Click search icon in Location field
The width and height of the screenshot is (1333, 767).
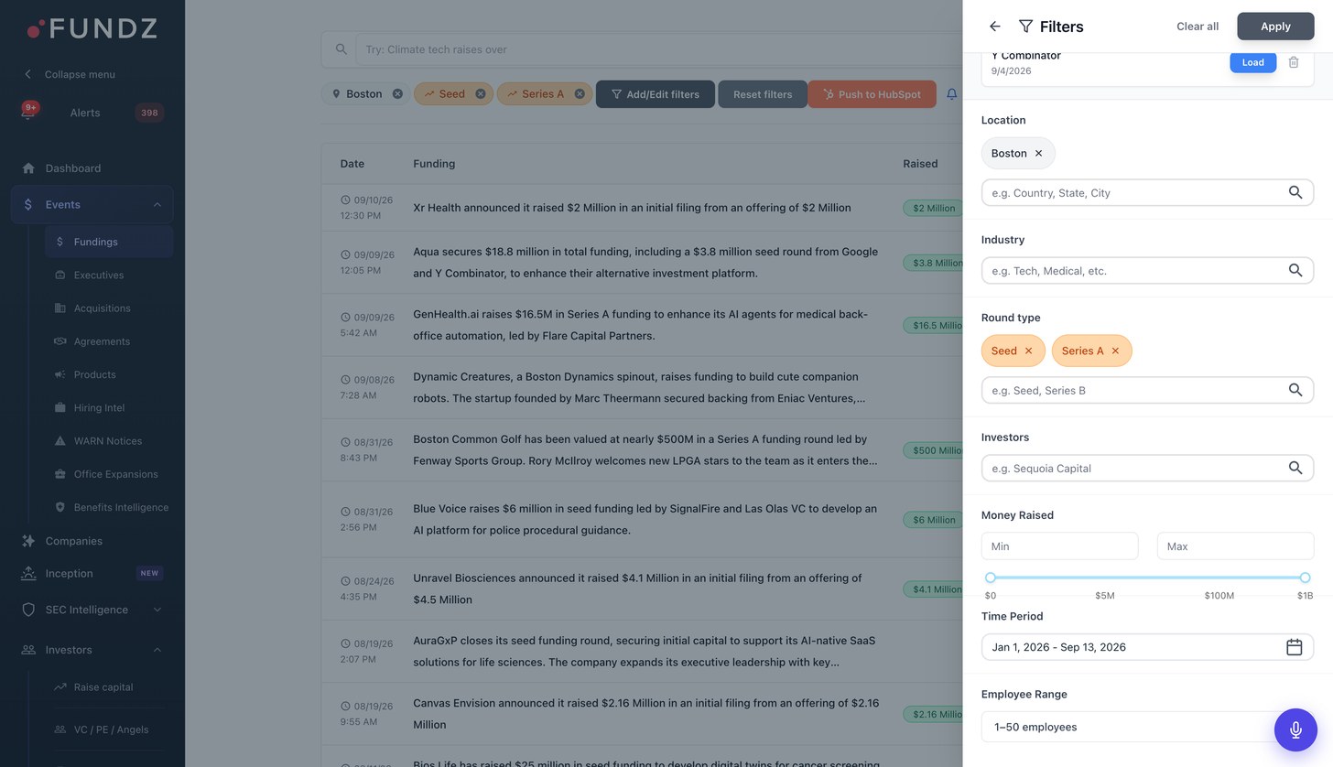1295,193
